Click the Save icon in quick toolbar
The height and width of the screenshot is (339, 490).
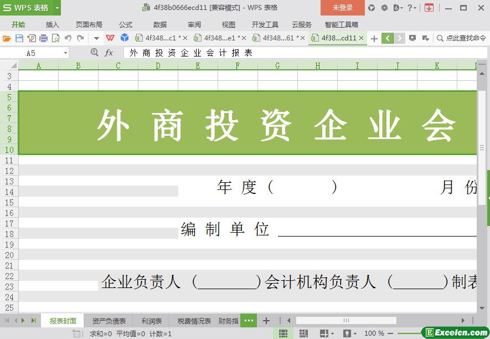(x=19, y=38)
